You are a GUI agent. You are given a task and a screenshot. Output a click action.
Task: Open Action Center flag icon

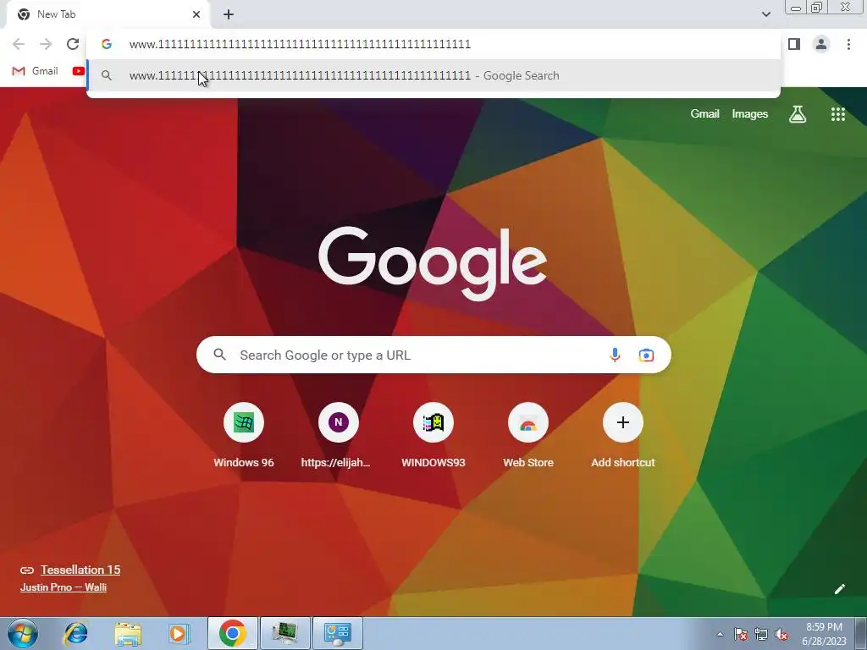point(741,635)
